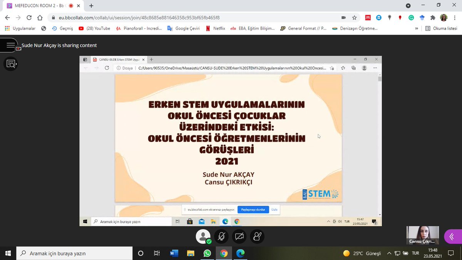Image resolution: width=462 pixels, height=260 pixels.
Task: Open Google Çeviri bookmark
Action: [183, 29]
